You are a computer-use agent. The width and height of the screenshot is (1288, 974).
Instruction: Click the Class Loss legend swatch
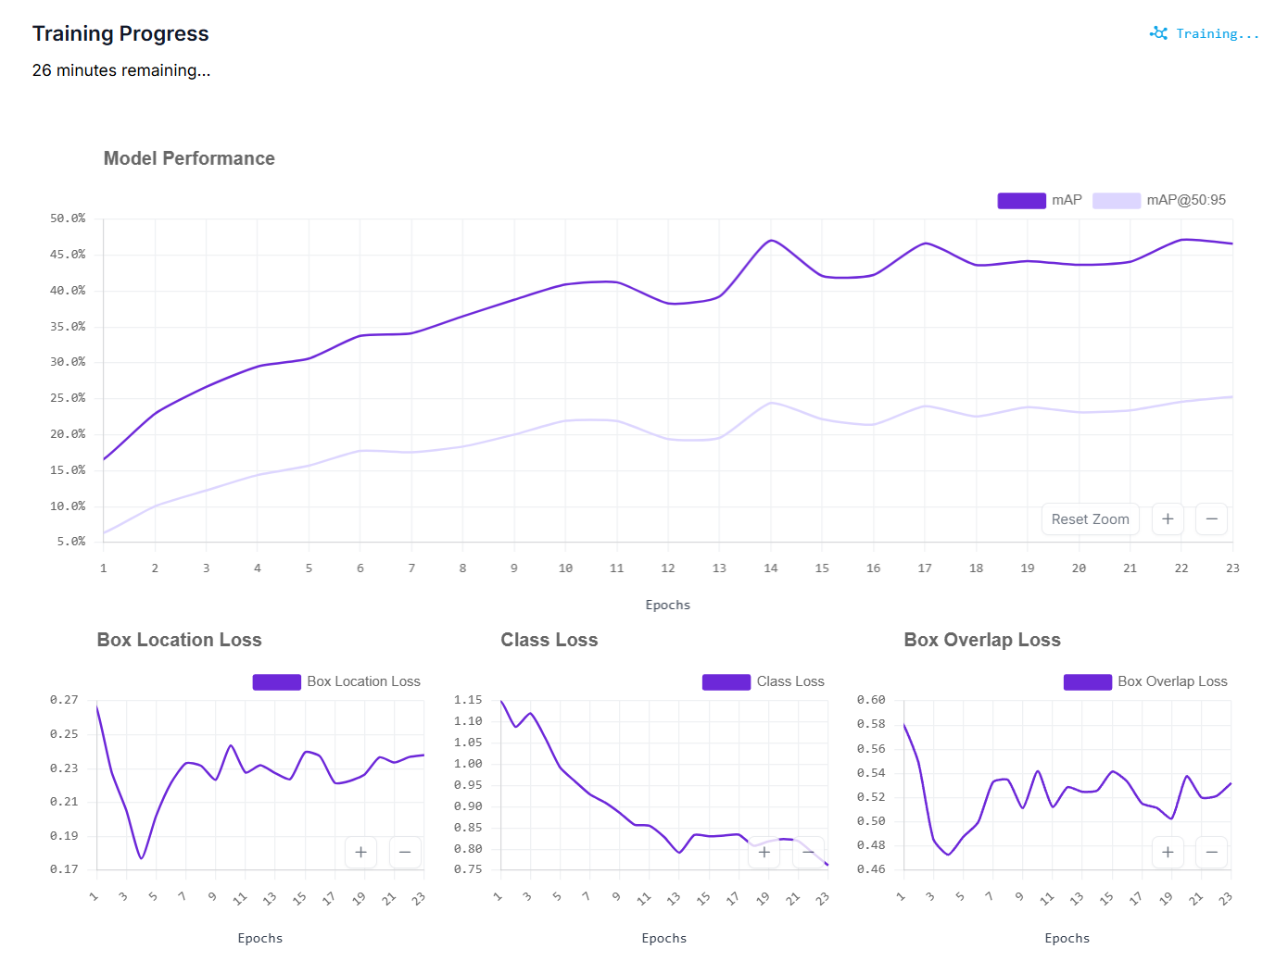[x=726, y=682]
